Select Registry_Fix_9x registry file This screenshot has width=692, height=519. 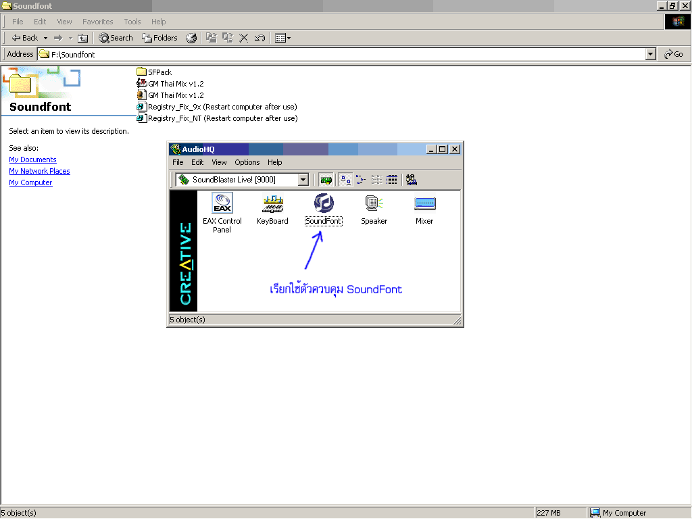click(x=217, y=106)
